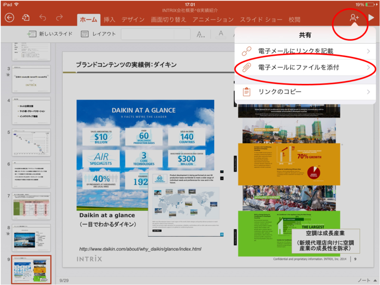Select slide 3 thumbnail

point(31,79)
